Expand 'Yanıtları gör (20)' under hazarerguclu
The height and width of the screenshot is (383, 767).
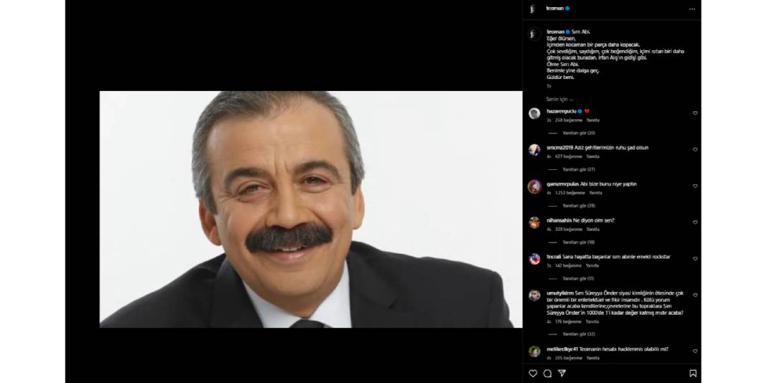click(579, 133)
